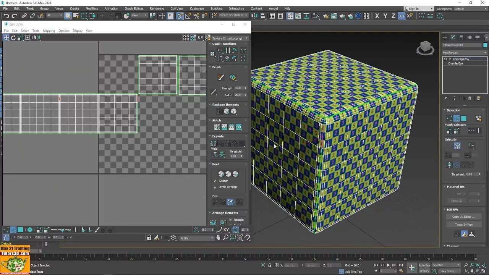Image resolution: width=489 pixels, height=275 pixels.
Task: Click the ChamferBox001 object color swatch
Action: (485, 45)
